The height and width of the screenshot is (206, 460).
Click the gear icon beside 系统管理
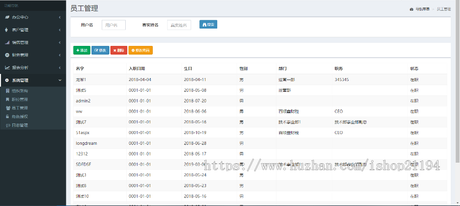tap(7, 80)
